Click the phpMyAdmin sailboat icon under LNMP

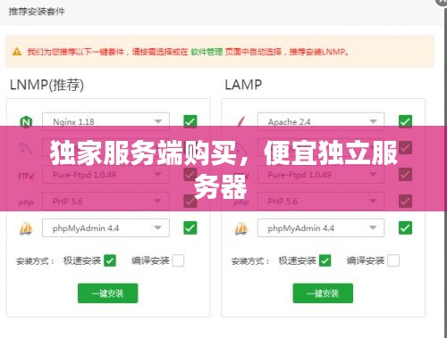point(26,228)
